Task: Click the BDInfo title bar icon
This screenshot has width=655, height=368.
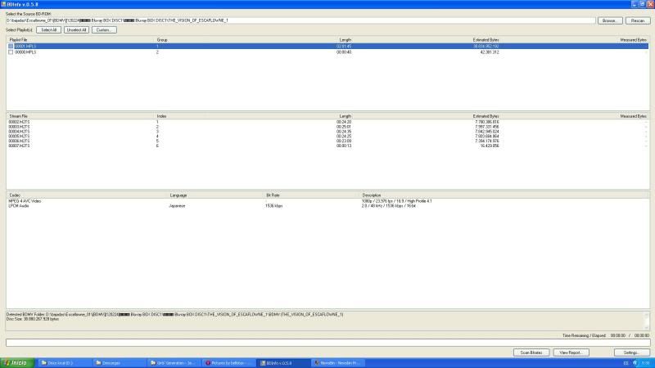Action: click(x=5, y=4)
